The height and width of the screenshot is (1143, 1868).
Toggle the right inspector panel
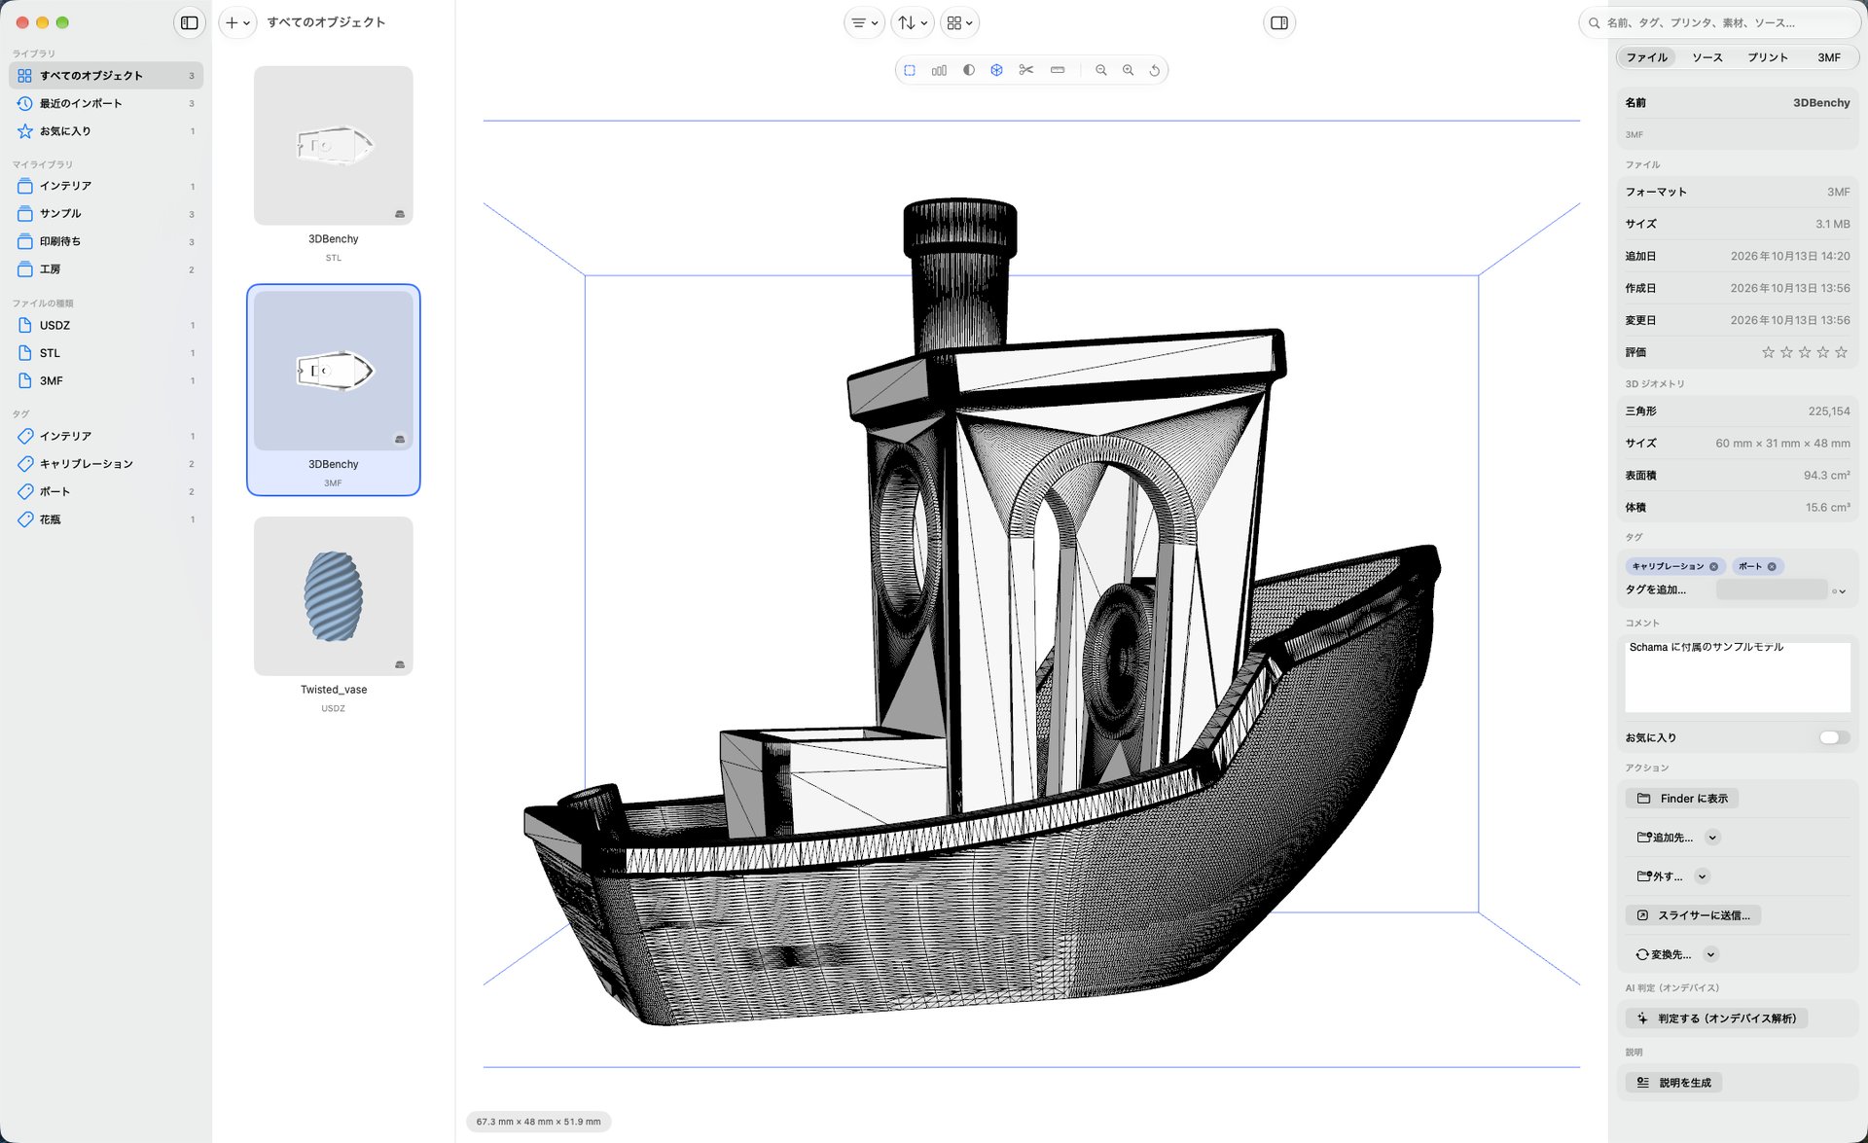[x=1279, y=22]
